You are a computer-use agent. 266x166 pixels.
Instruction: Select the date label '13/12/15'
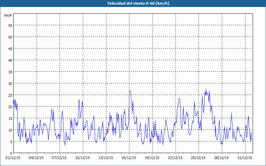106,158
